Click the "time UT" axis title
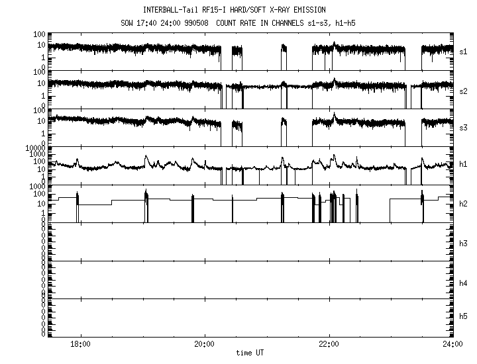This screenshot has width=477, height=364. click(x=249, y=353)
